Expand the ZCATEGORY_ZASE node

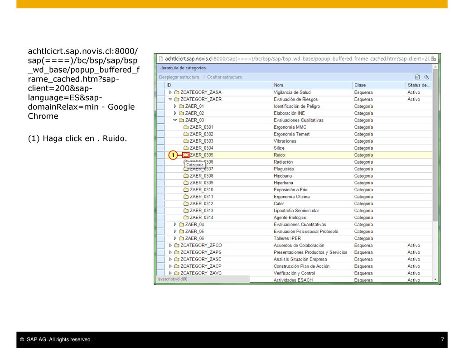coord(170,259)
